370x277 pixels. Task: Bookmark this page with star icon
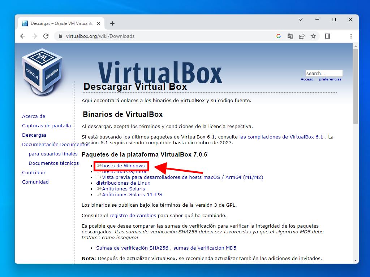313,36
